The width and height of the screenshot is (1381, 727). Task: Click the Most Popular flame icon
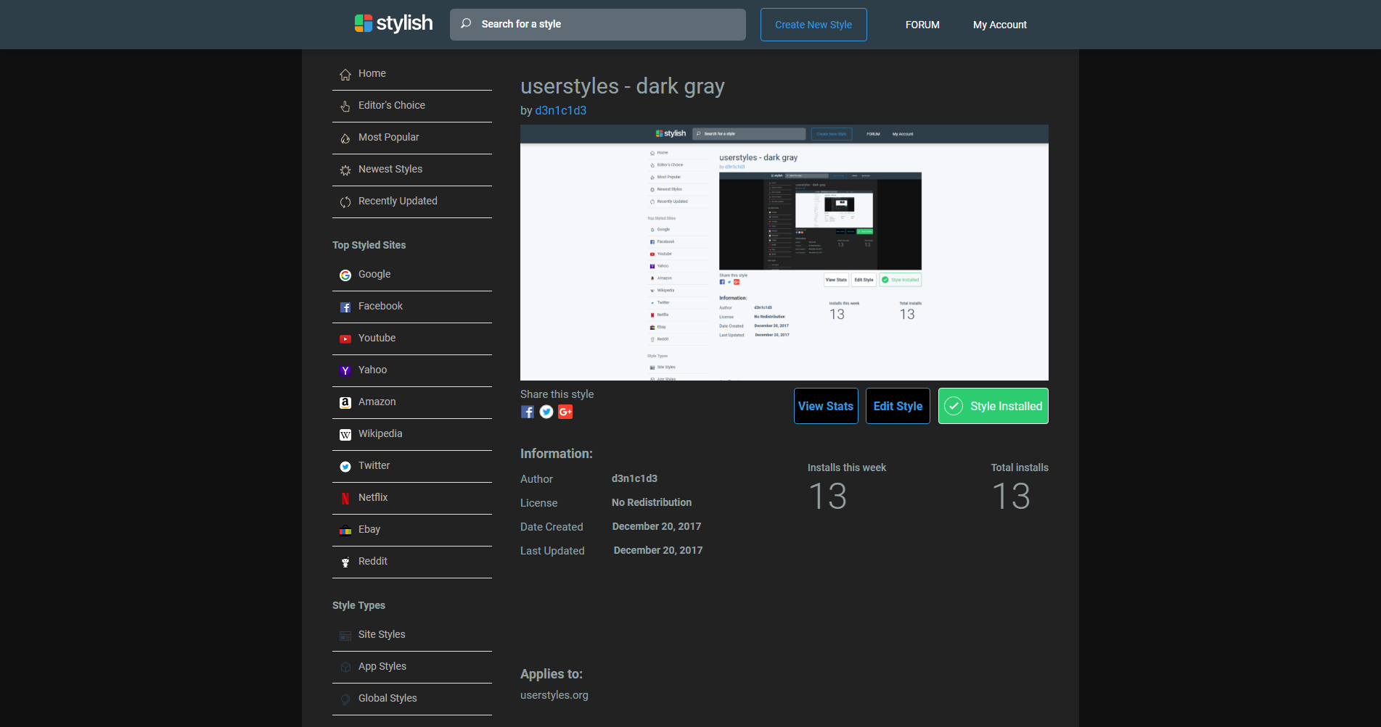pyautogui.click(x=345, y=138)
